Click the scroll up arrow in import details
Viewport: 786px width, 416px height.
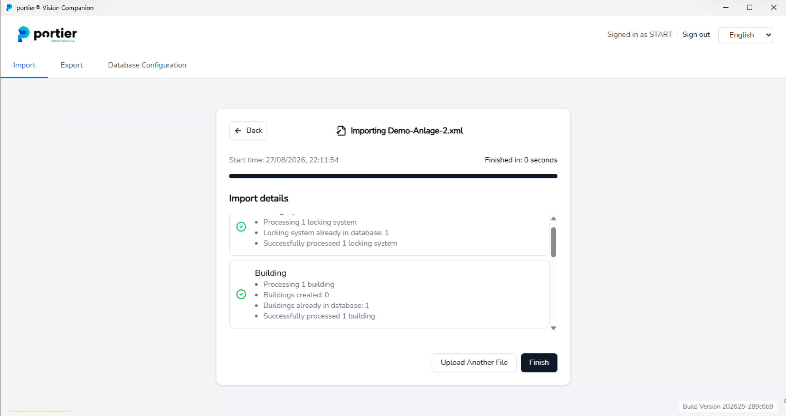click(553, 219)
